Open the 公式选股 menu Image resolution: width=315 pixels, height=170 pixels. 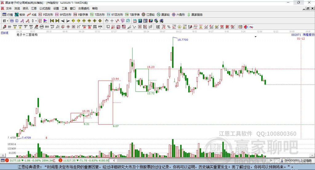pos(45,8)
